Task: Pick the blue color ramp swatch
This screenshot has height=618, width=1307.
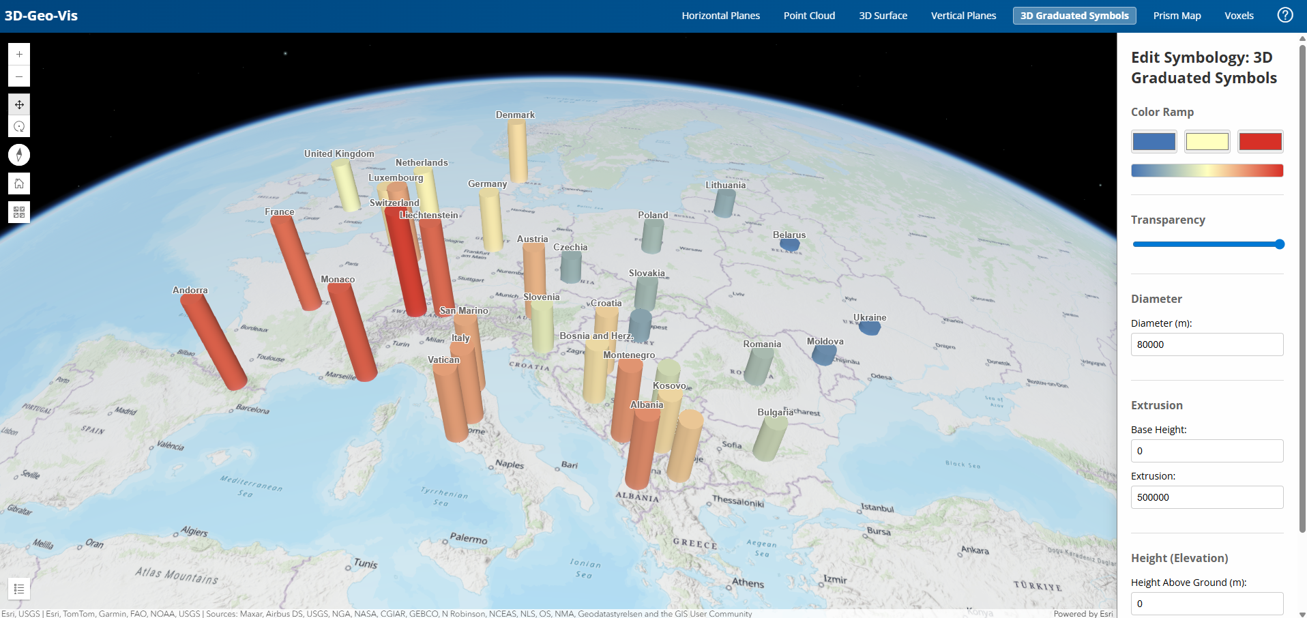Action: click(x=1154, y=141)
